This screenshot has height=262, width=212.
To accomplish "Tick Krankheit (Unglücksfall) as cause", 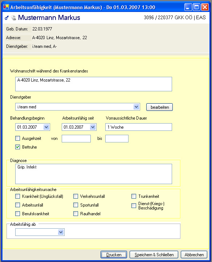I will (17, 196).
